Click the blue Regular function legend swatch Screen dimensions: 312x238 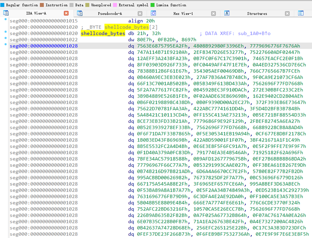pyautogui.click(x=2, y=5)
